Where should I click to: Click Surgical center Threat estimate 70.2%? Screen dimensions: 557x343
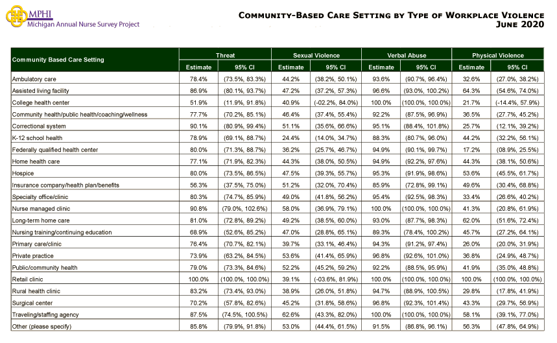(198, 303)
